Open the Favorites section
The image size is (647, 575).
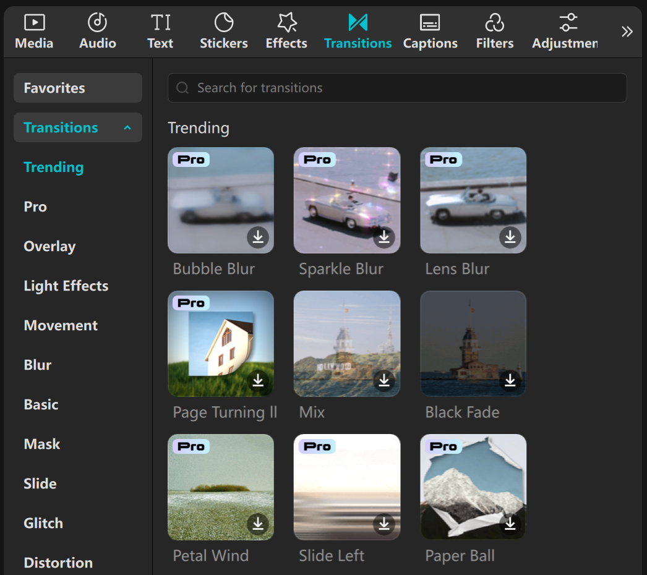[78, 88]
